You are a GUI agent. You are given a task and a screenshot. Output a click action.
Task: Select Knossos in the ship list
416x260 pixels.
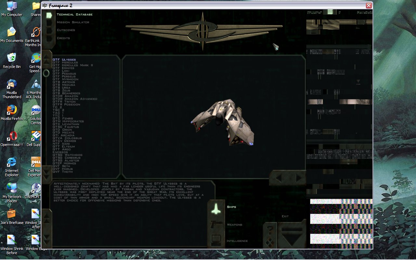[60, 152]
